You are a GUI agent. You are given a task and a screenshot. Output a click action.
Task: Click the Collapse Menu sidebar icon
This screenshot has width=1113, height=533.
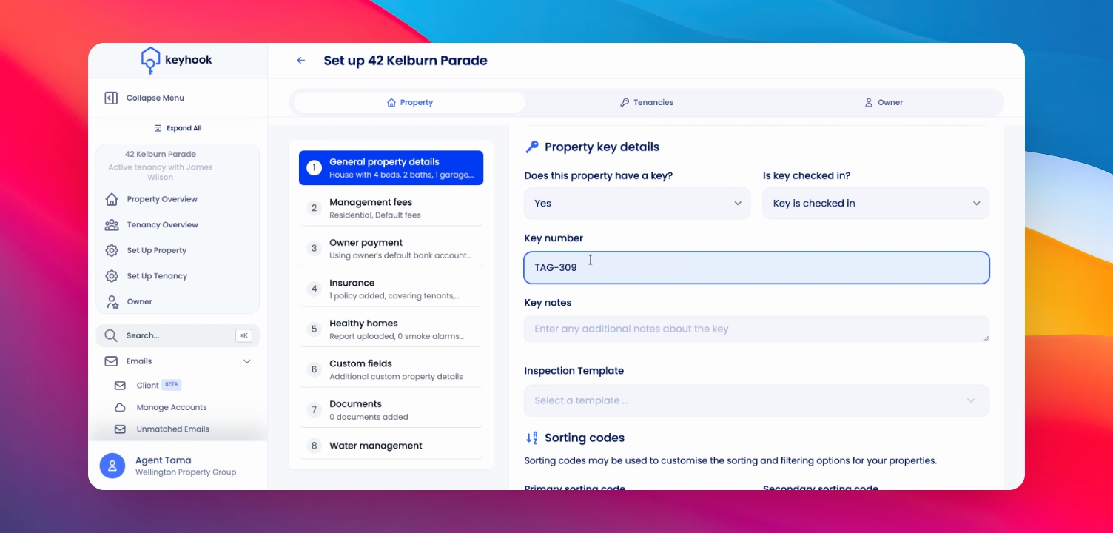[x=111, y=98]
